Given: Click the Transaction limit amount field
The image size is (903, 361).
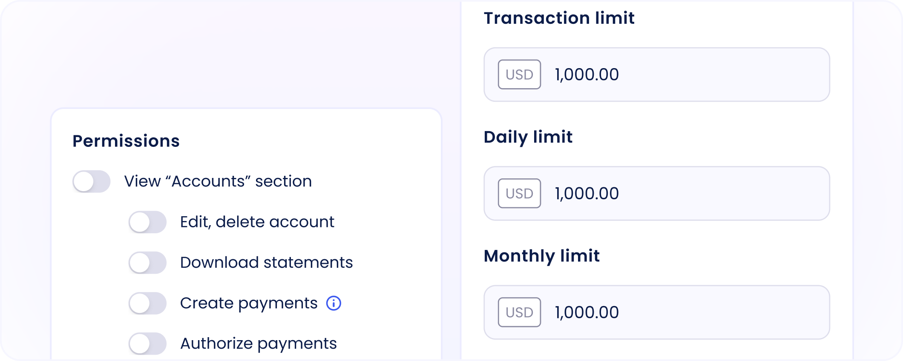Looking at the screenshot, I should point(682,74).
